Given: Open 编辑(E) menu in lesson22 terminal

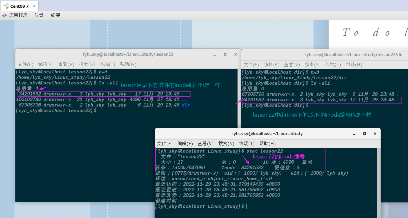Looking at the screenshot, I should pyautogui.click(x=46, y=64).
